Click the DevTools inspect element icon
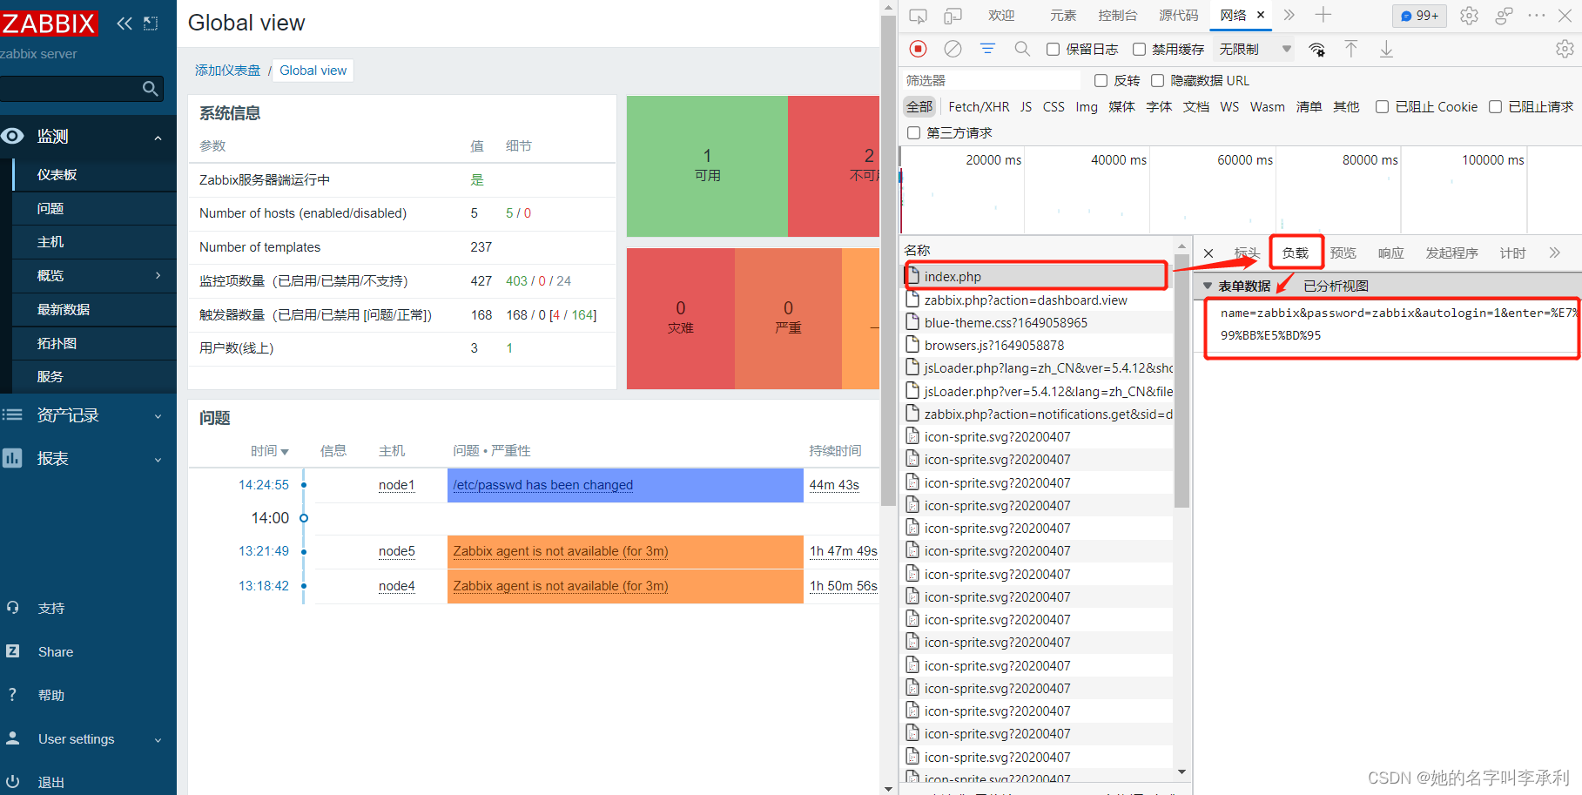Screen dimensions: 1582x795 tap(918, 16)
